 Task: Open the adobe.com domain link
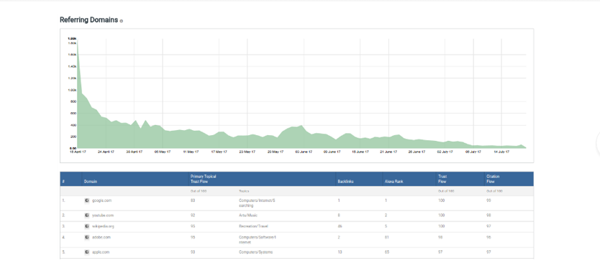101,237
